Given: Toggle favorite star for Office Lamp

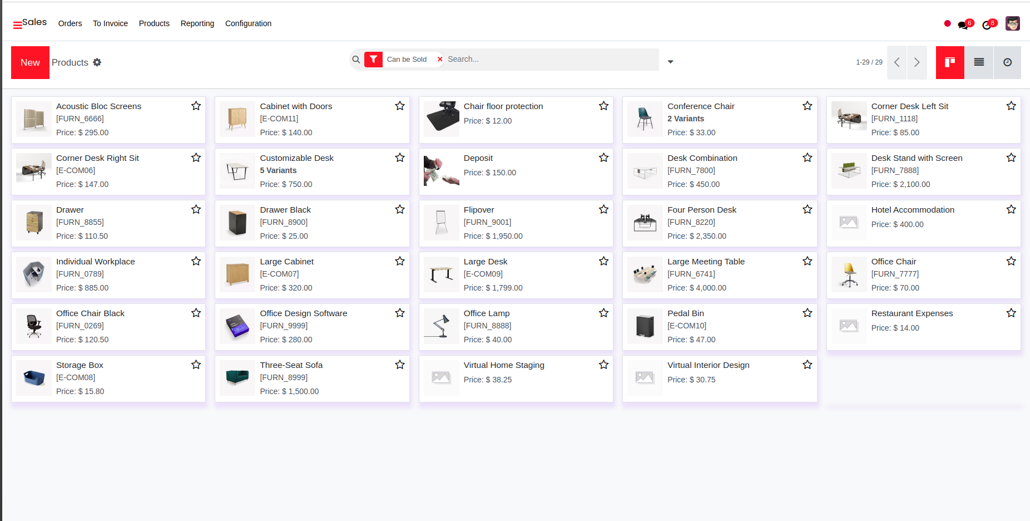Looking at the screenshot, I should click(x=603, y=313).
